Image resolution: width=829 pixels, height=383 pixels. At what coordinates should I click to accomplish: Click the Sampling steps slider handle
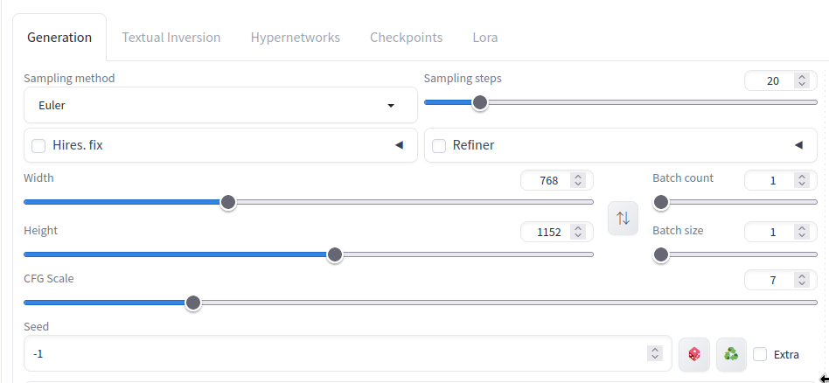click(x=479, y=102)
